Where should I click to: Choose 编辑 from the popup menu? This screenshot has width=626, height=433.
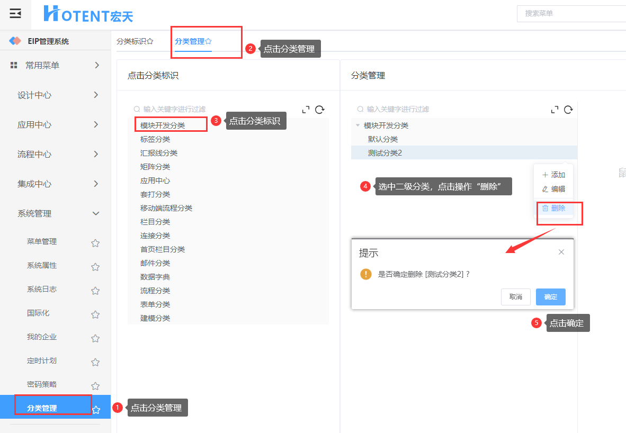pos(553,189)
